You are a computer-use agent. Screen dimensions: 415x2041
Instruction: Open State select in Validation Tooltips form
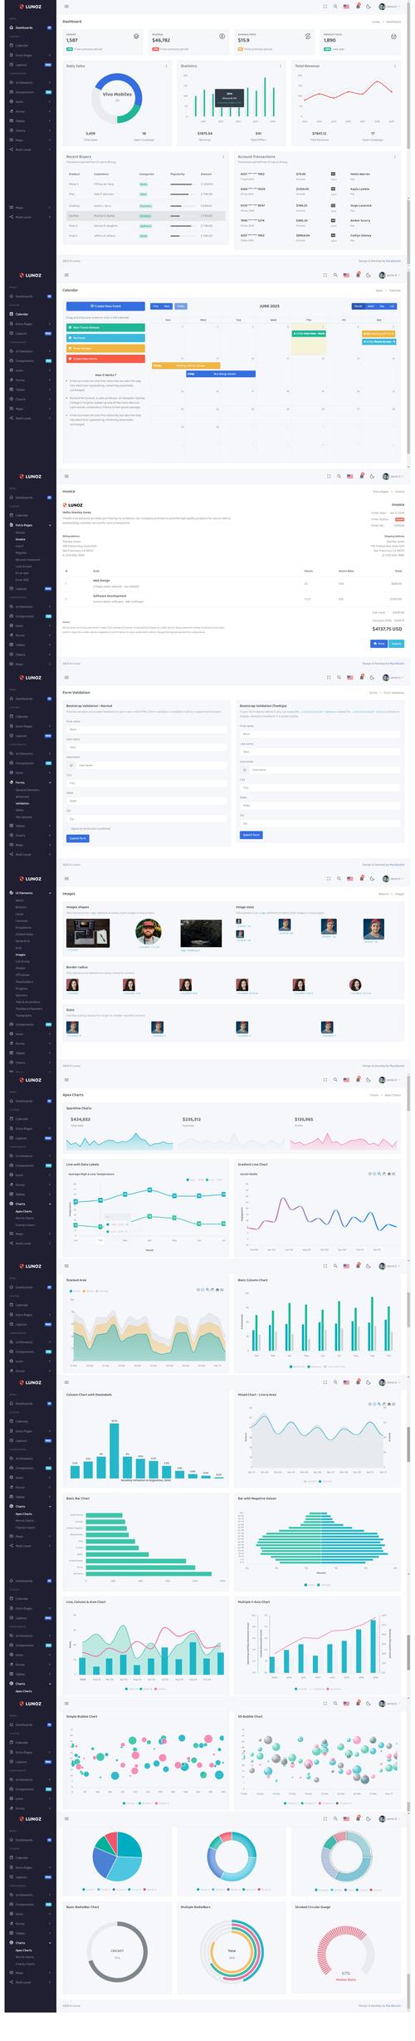320,805
